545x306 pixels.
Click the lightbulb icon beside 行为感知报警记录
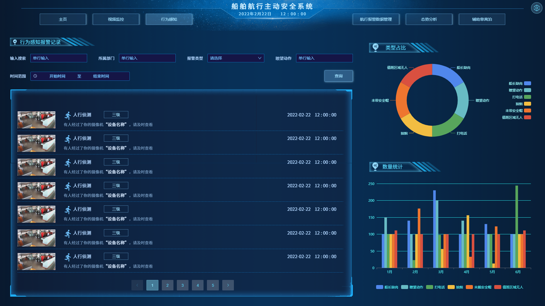click(15, 42)
